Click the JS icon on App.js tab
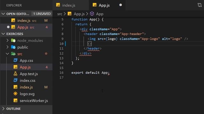 95,5
